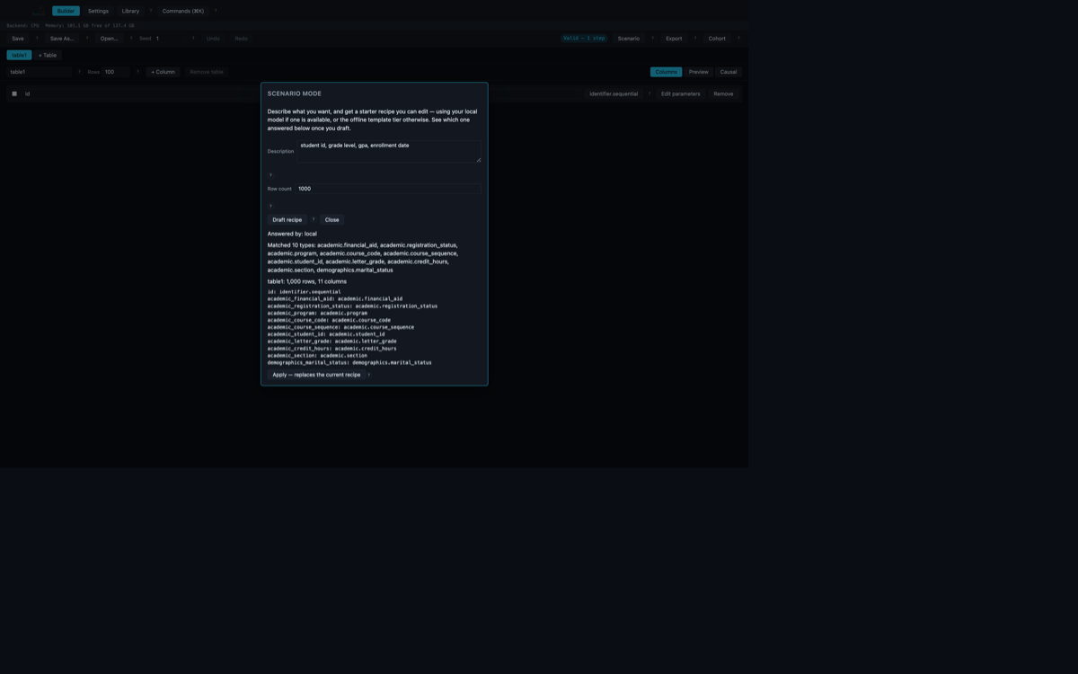Click Edit parameters for id column
The image size is (1078, 674).
click(x=681, y=93)
